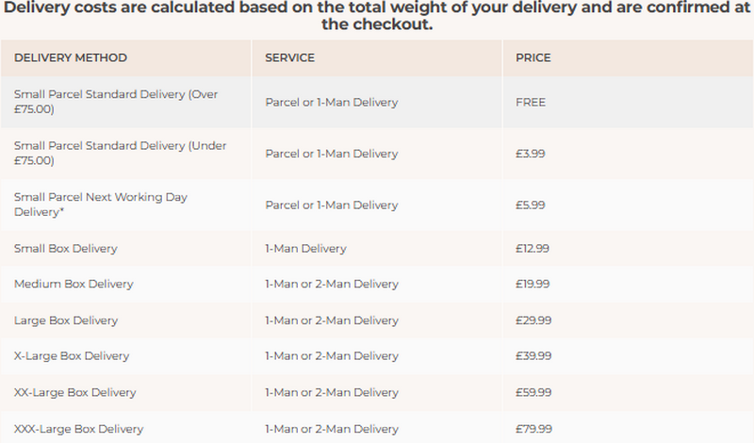Select Small Parcel Standard Delivery Under £75.00

tap(120, 153)
